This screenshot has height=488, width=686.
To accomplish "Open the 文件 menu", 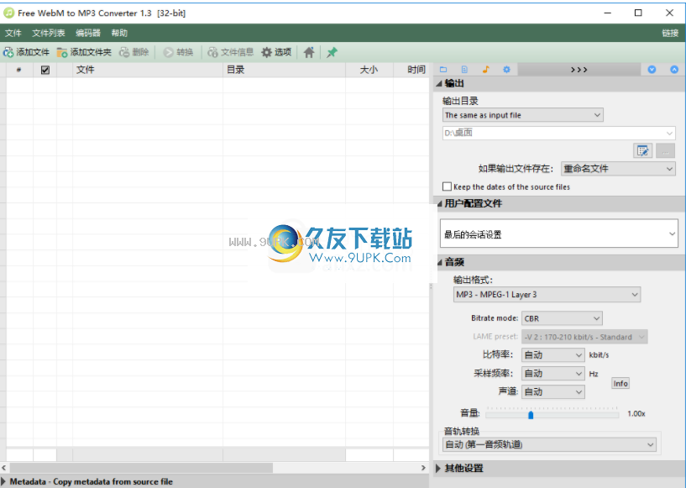I will (x=13, y=33).
